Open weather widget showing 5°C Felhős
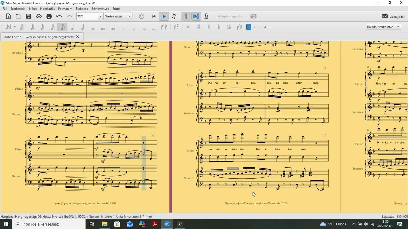This screenshot has width=408, height=229. click(x=333, y=224)
